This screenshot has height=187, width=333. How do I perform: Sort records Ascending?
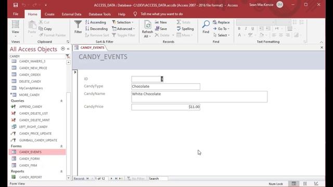pyautogui.click(x=96, y=22)
